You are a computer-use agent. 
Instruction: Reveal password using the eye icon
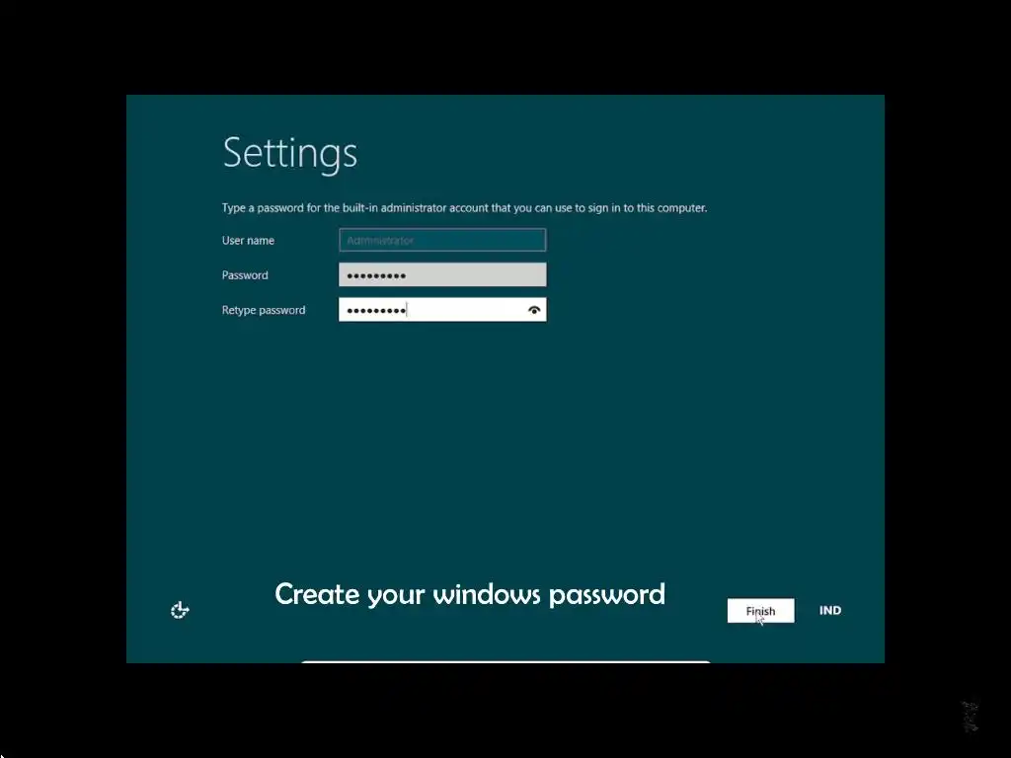pos(534,310)
